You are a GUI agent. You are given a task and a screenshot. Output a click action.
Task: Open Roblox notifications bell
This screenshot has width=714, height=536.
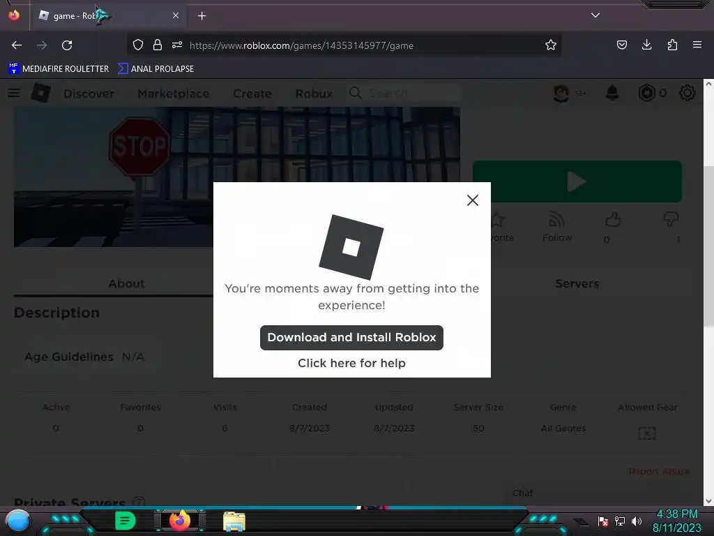612,93
